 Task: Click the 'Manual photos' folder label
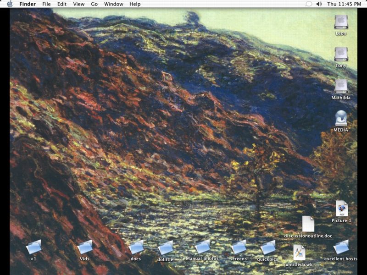point(202,258)
